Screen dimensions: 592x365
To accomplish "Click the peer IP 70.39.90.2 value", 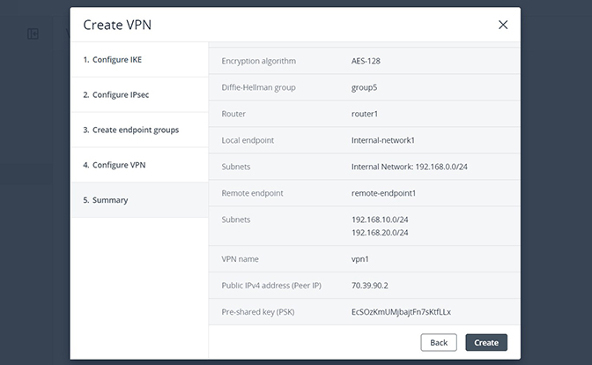I will (370, 286).
